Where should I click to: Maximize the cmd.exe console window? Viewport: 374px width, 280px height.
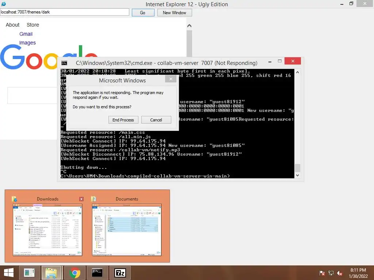[280, 61]
